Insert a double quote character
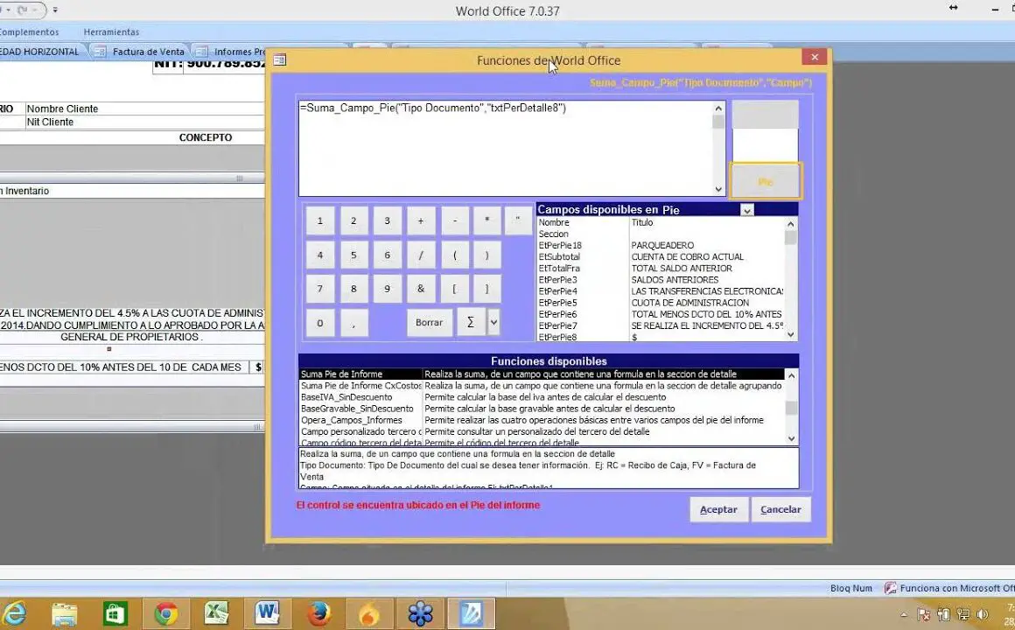Screen dimensions: 1015x630 [x=518, y=220]
